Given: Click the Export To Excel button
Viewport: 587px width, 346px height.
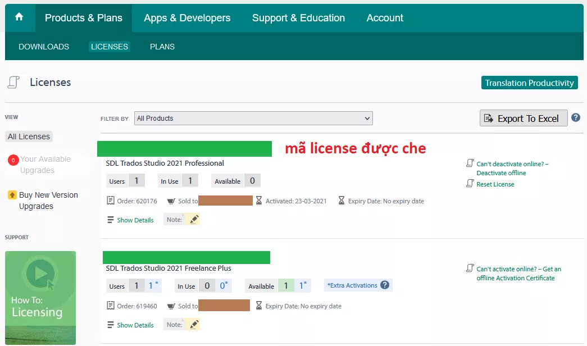Looking at the screenshot, I should (523, 119).
